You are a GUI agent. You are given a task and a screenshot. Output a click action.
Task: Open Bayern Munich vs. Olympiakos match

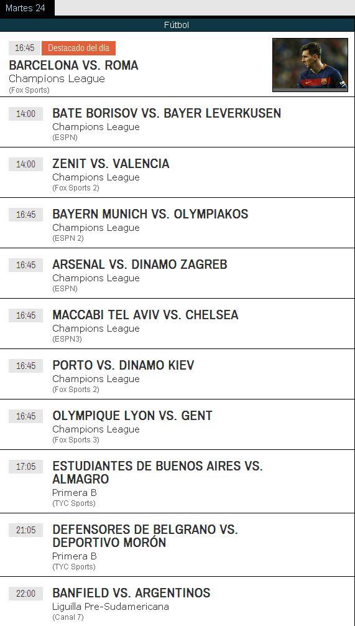[x=150, y=214]
